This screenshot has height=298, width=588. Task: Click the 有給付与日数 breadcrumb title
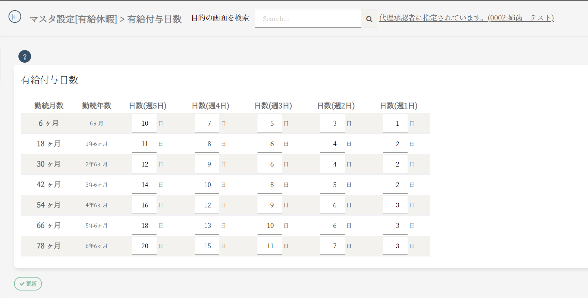155,19
